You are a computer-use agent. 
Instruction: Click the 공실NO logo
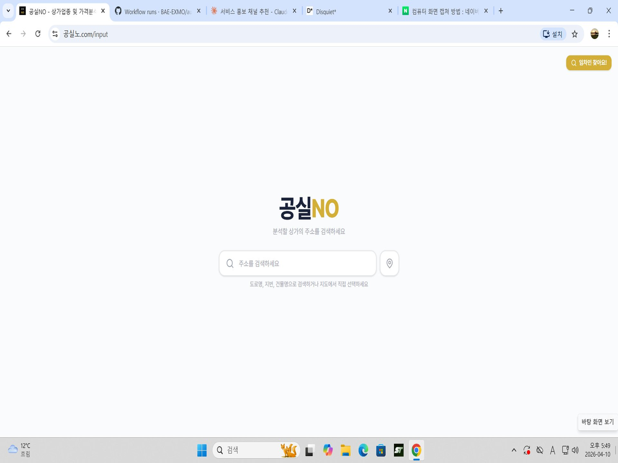(x=309, y=208)
